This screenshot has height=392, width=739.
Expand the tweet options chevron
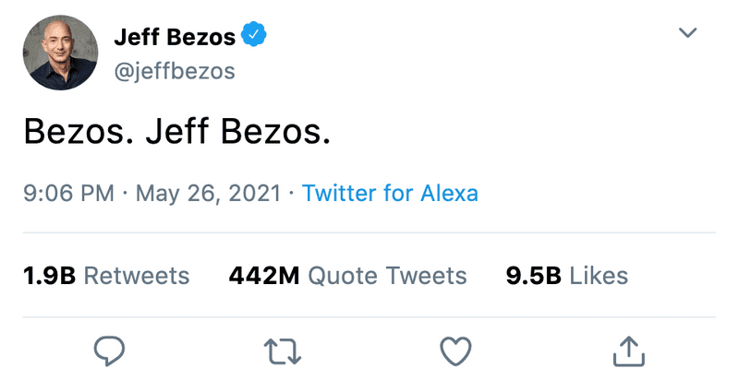[x=687, y=33]
